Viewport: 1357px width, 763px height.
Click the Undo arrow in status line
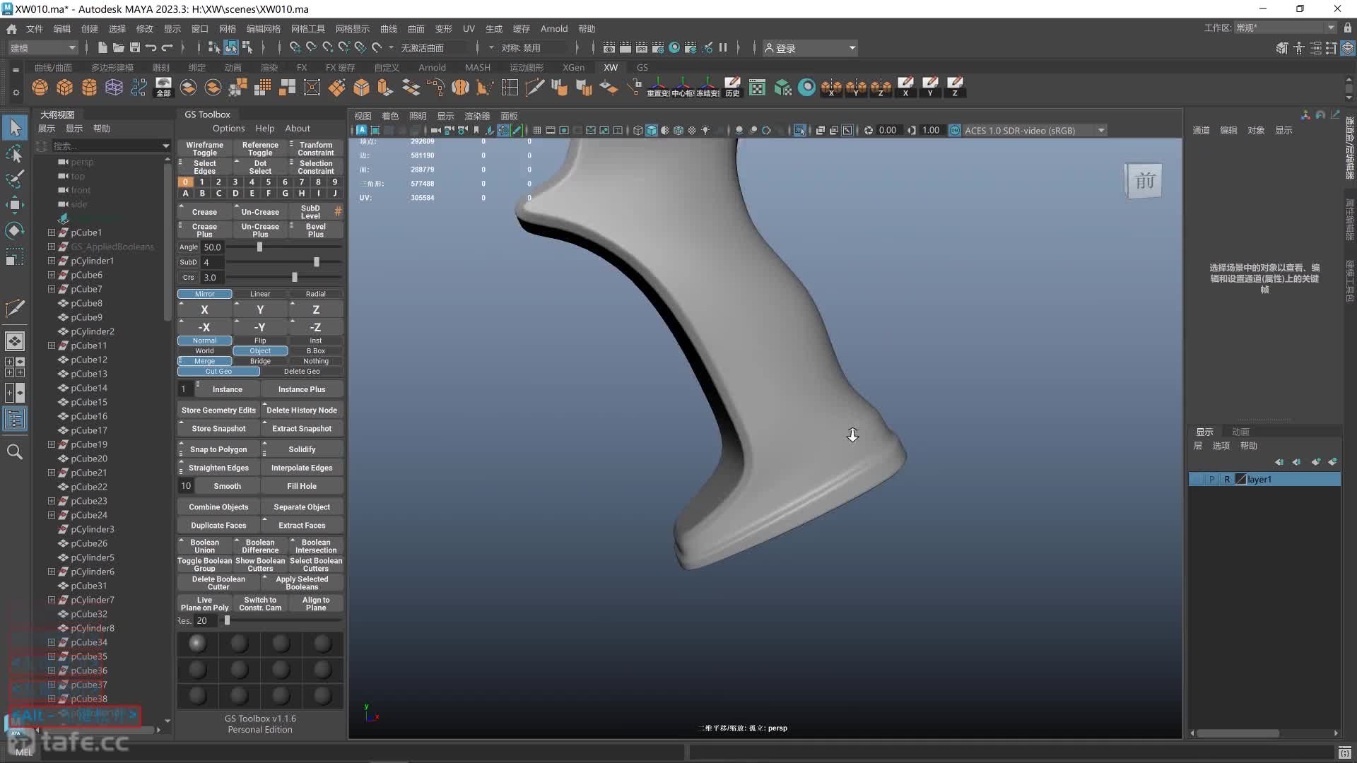click(151, 48)
